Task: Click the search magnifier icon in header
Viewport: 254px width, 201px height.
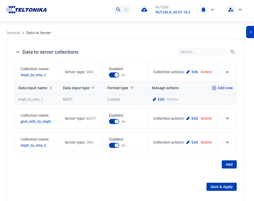Action: point(118,10)
